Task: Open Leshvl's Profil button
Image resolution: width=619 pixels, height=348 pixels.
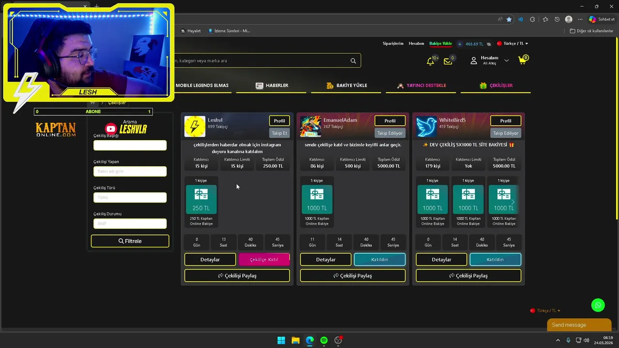Action: [x=280, y=121]
